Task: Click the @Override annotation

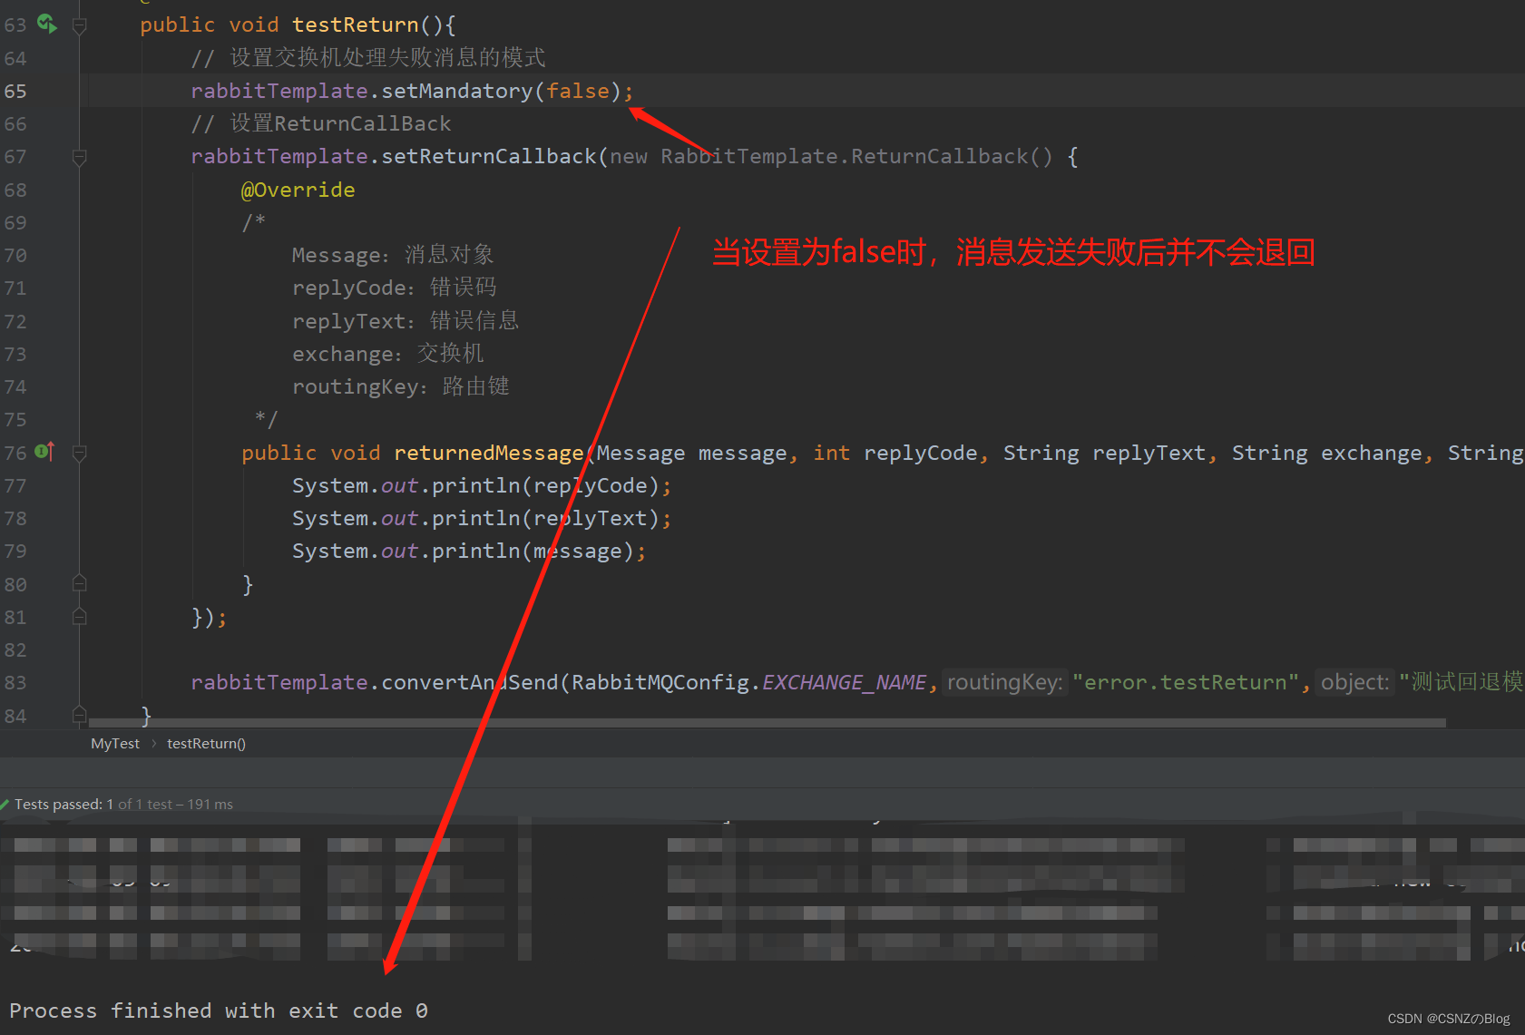Action: tap(298, 190)
